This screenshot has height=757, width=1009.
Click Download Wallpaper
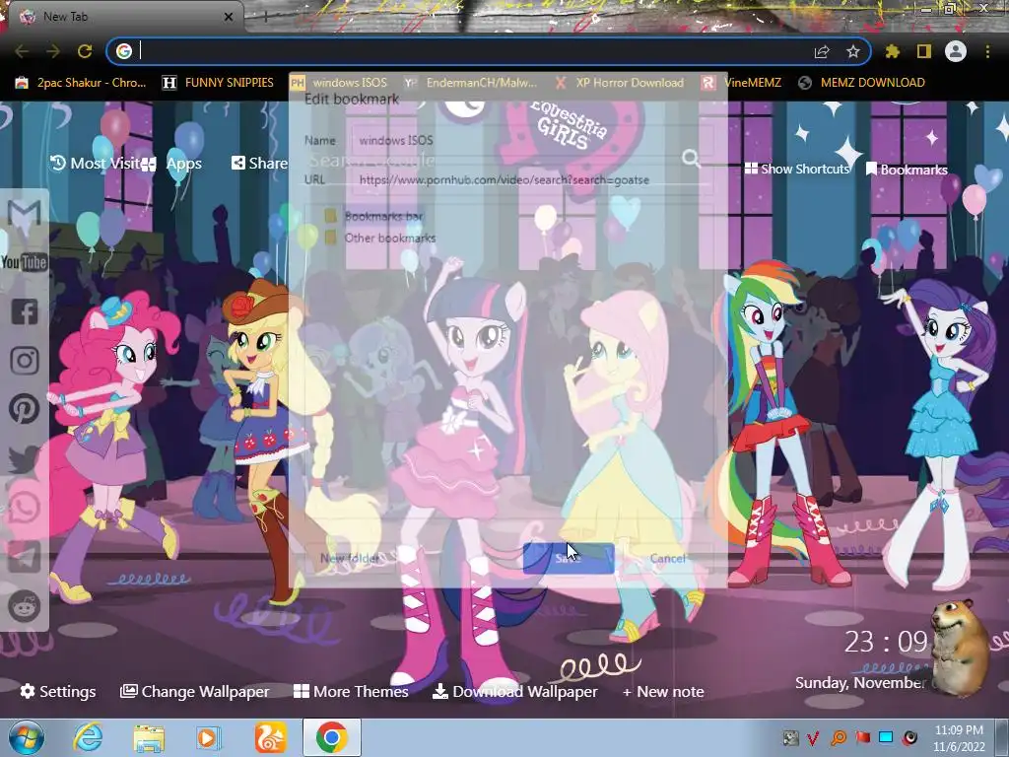click(514, 691)
